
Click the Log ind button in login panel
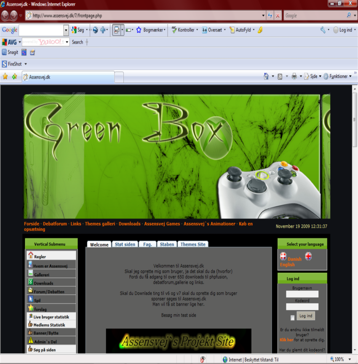(x=306, y=316)
